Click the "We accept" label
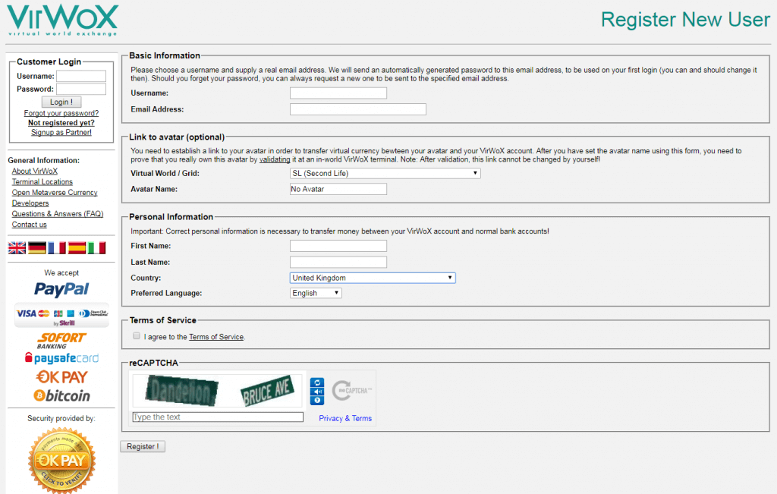 (61, 273)
